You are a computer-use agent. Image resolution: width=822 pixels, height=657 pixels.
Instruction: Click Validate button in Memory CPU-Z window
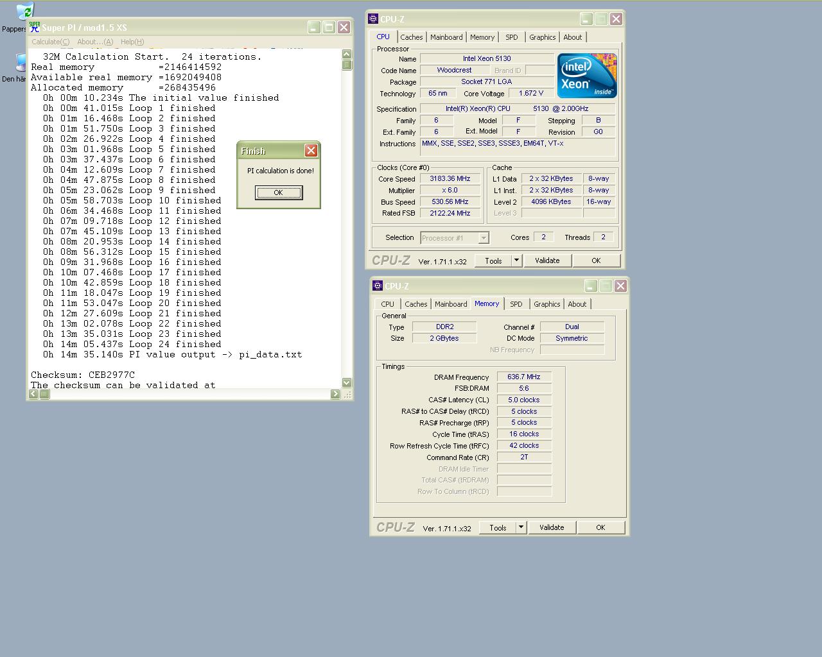552,527
